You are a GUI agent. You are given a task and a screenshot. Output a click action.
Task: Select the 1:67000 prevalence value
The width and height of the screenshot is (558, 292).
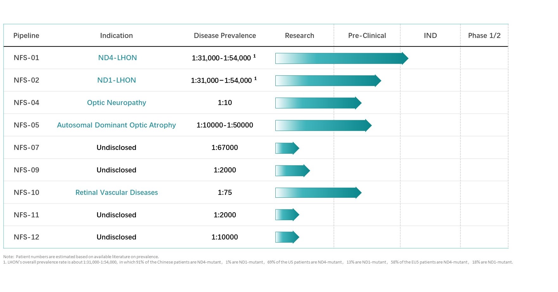coord(224,148)
